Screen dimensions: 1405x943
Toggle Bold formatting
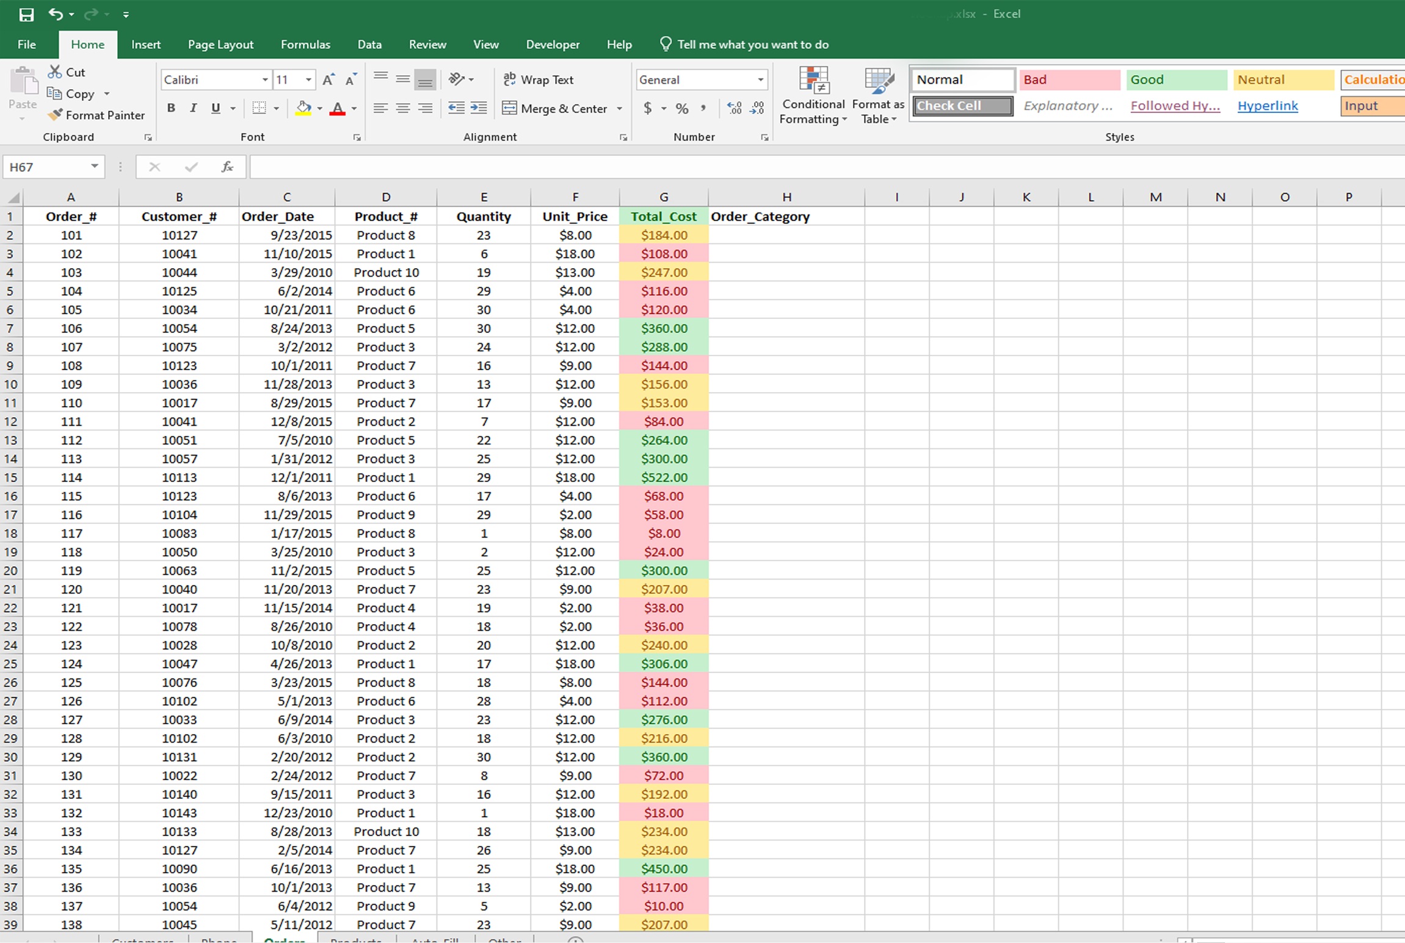171,108
